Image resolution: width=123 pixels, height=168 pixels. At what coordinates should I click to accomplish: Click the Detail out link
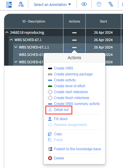(61, 110)
